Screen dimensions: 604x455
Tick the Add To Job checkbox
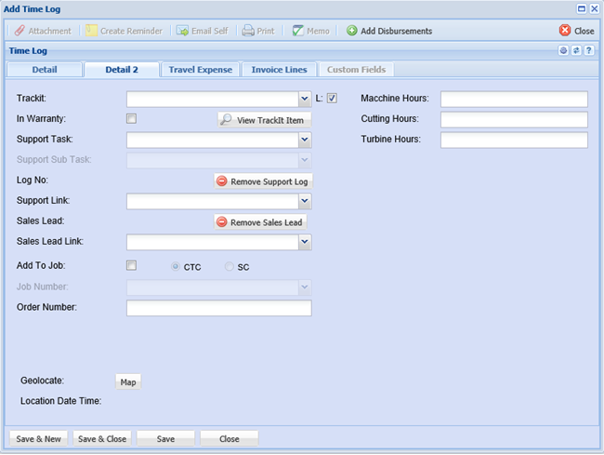click(x=131, y=266)
